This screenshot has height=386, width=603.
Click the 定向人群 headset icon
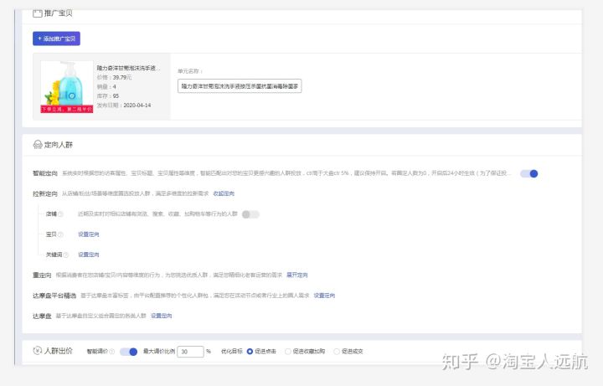(x=37, y=145)
